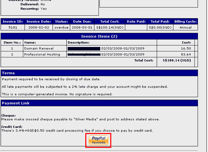The width and height of the screenshot is (208, 152).
Task: Click total cost S$100.14(SGD) in summary row
Action: pos(110,28)
